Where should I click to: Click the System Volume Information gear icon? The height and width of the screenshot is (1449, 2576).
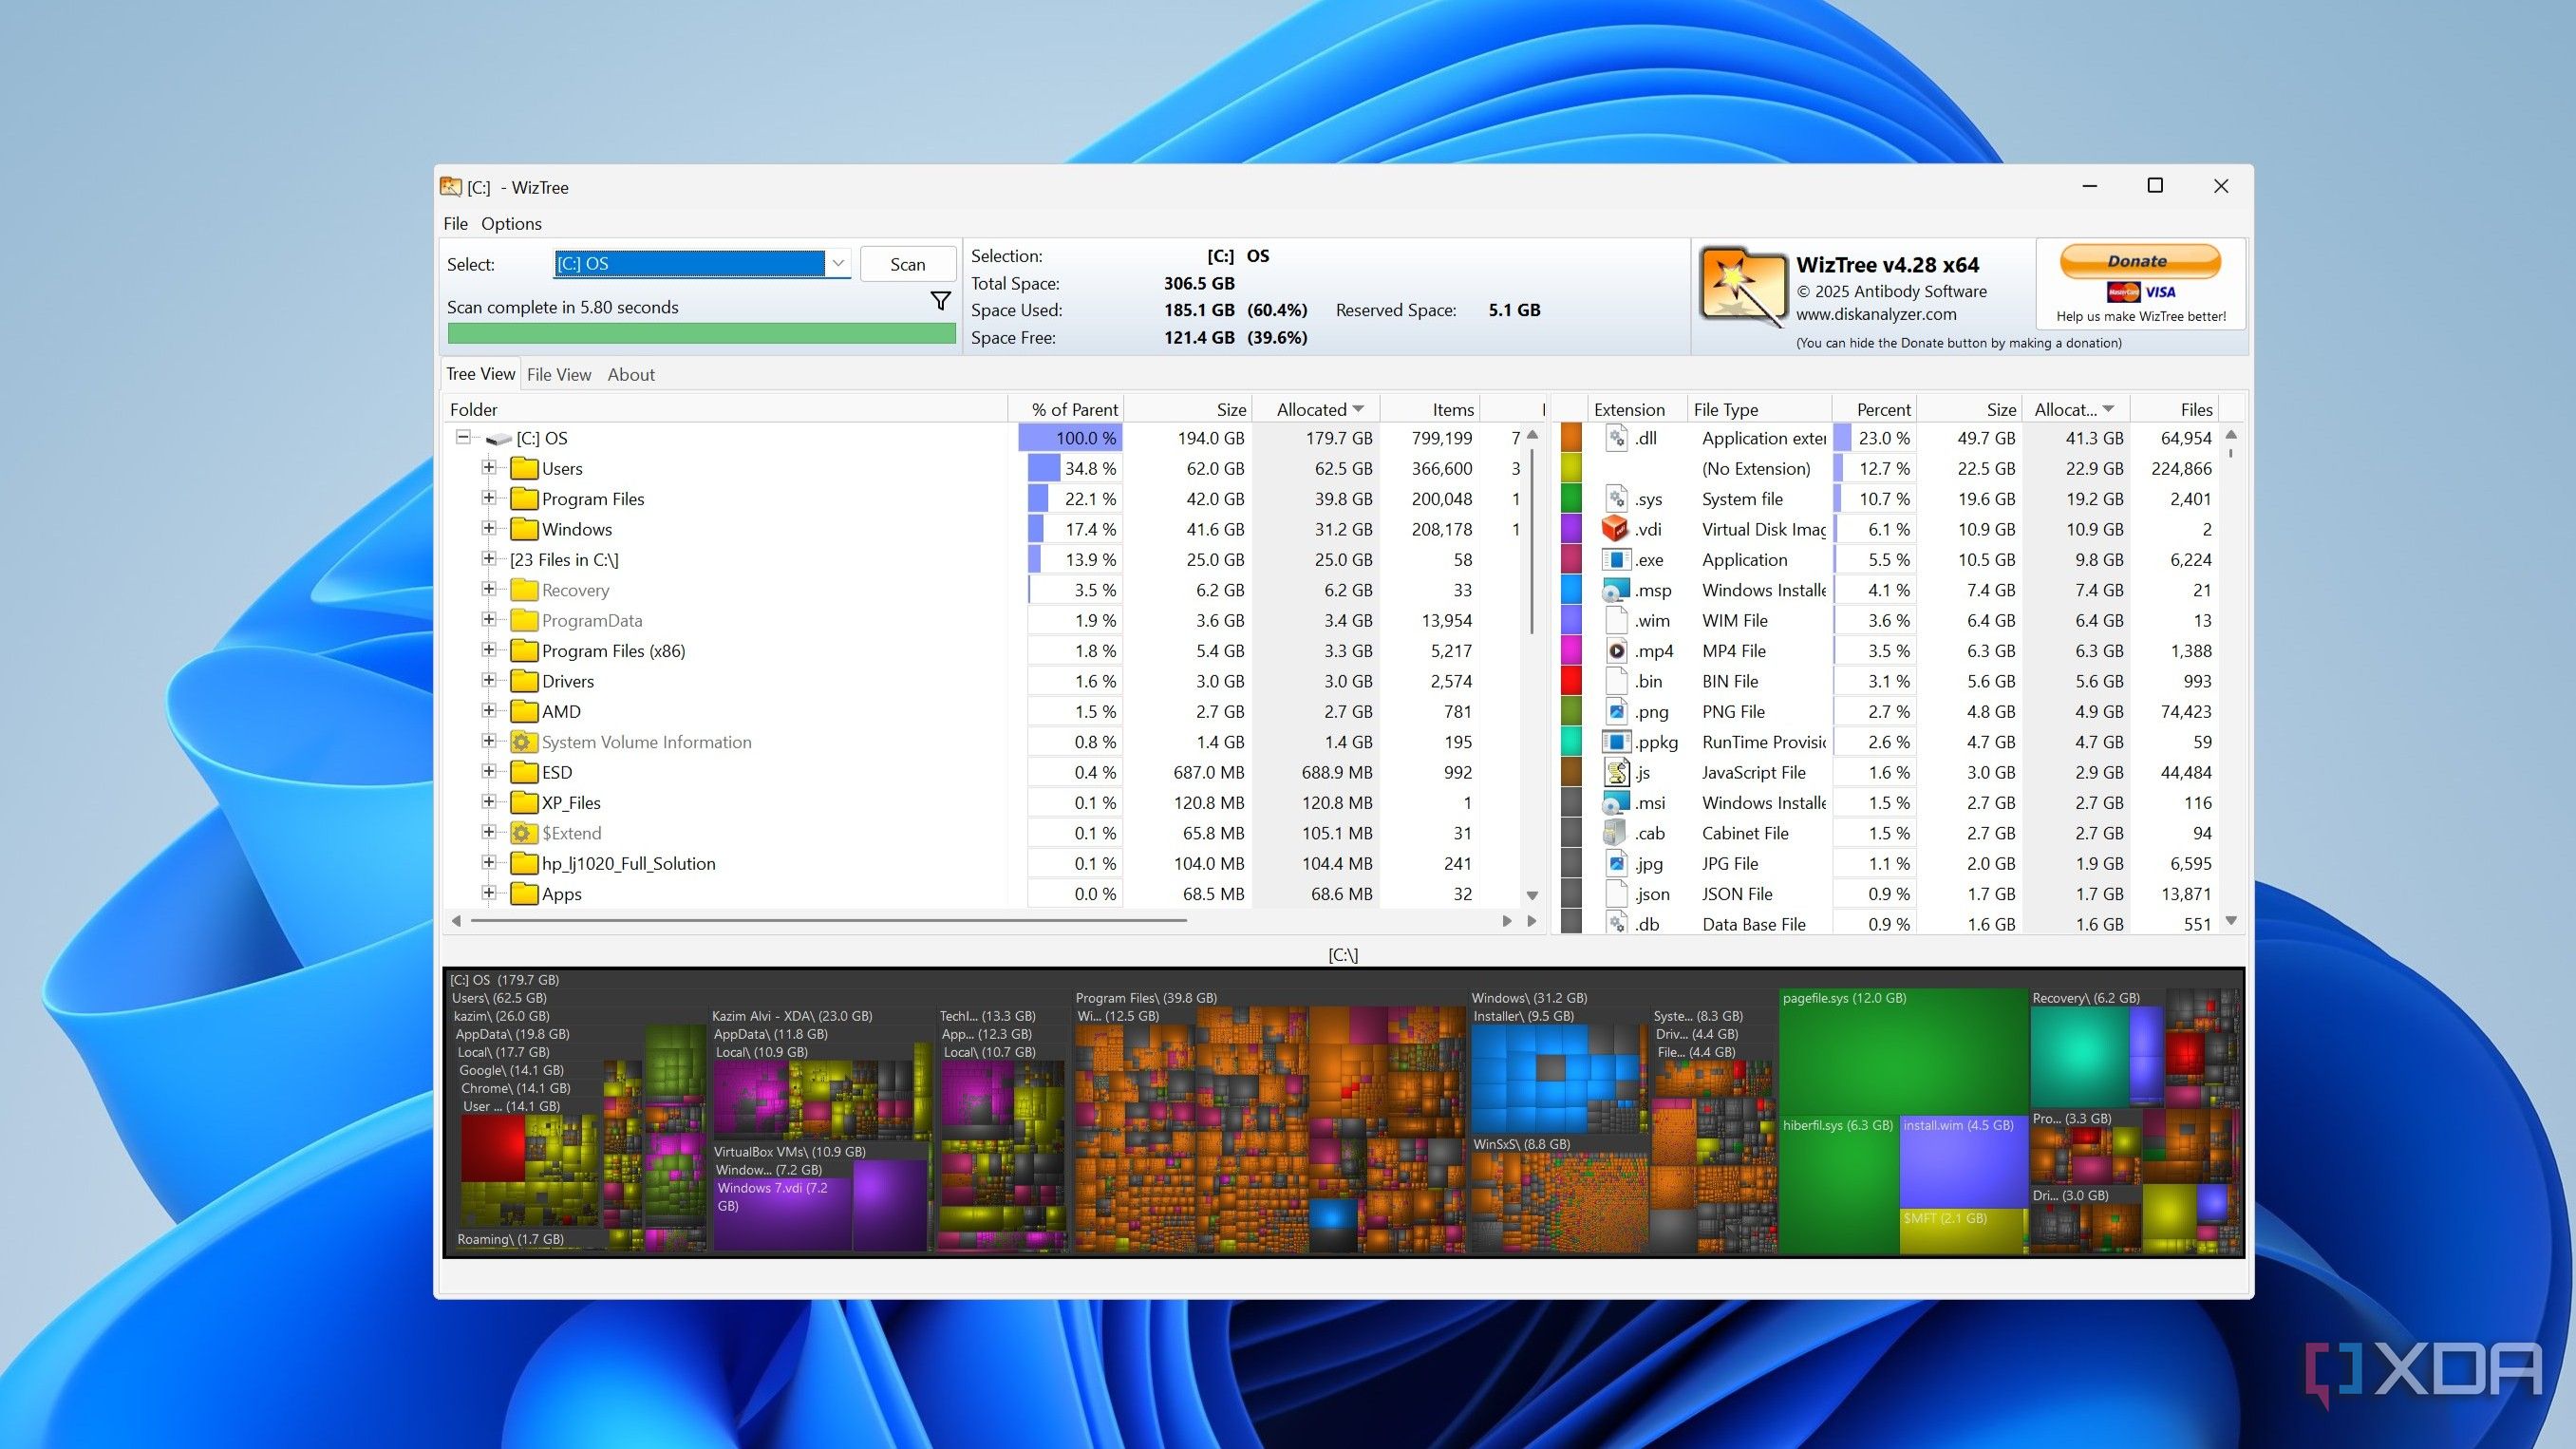[522, 742]
